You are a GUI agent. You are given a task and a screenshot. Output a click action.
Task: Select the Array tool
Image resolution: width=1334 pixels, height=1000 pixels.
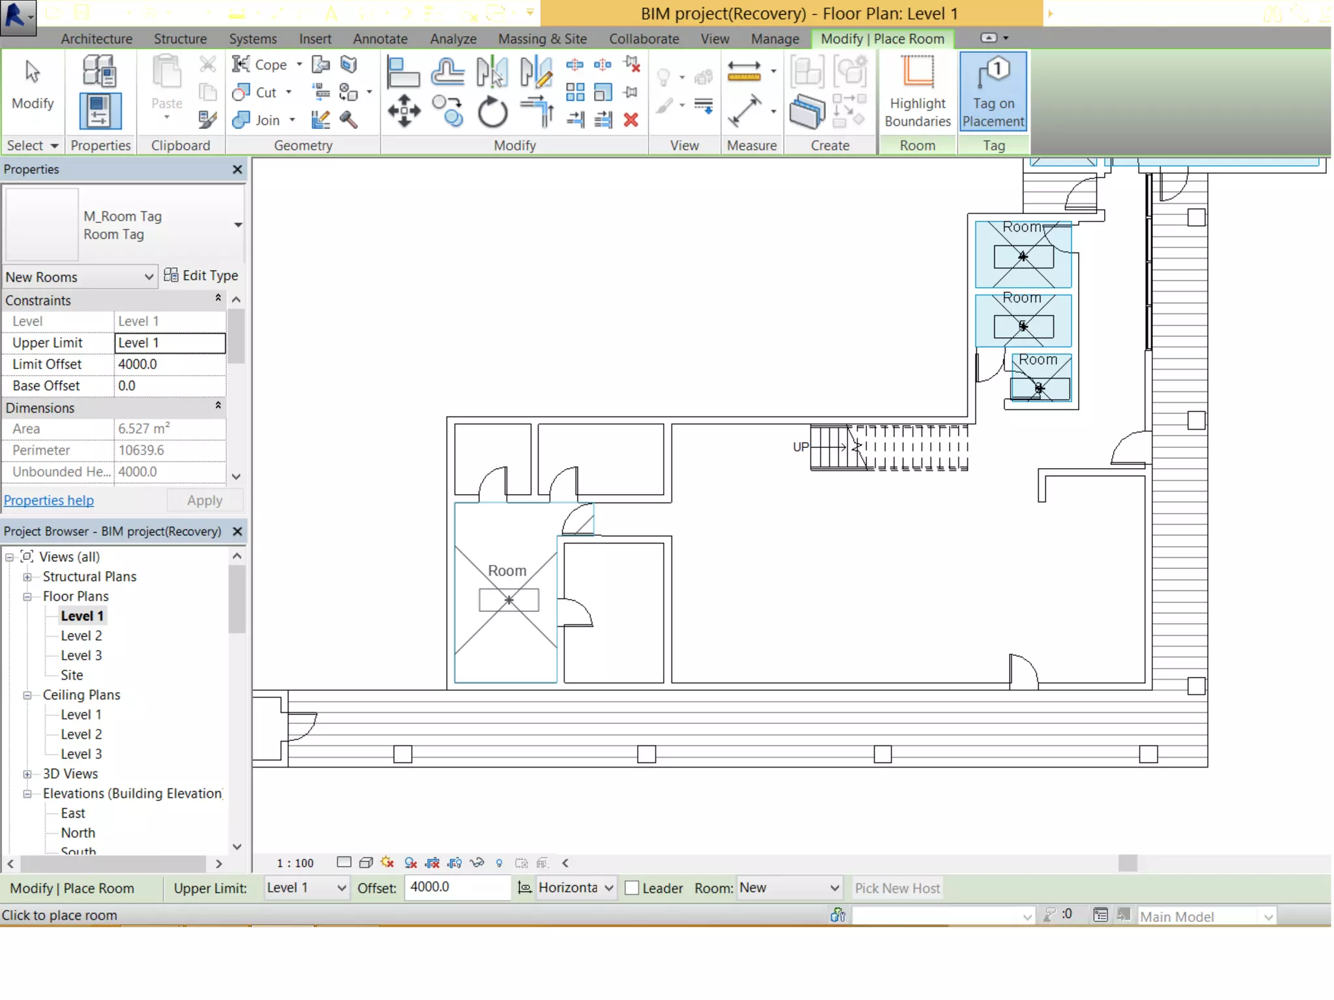(575, 92)
